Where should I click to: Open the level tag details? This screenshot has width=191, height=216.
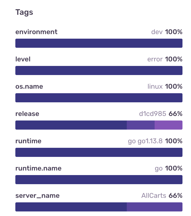point(23,59)
